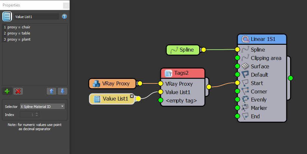This screenshot has width=307, height=154.
Task: Select the green Spline node
Action: (x=183, y=50)
